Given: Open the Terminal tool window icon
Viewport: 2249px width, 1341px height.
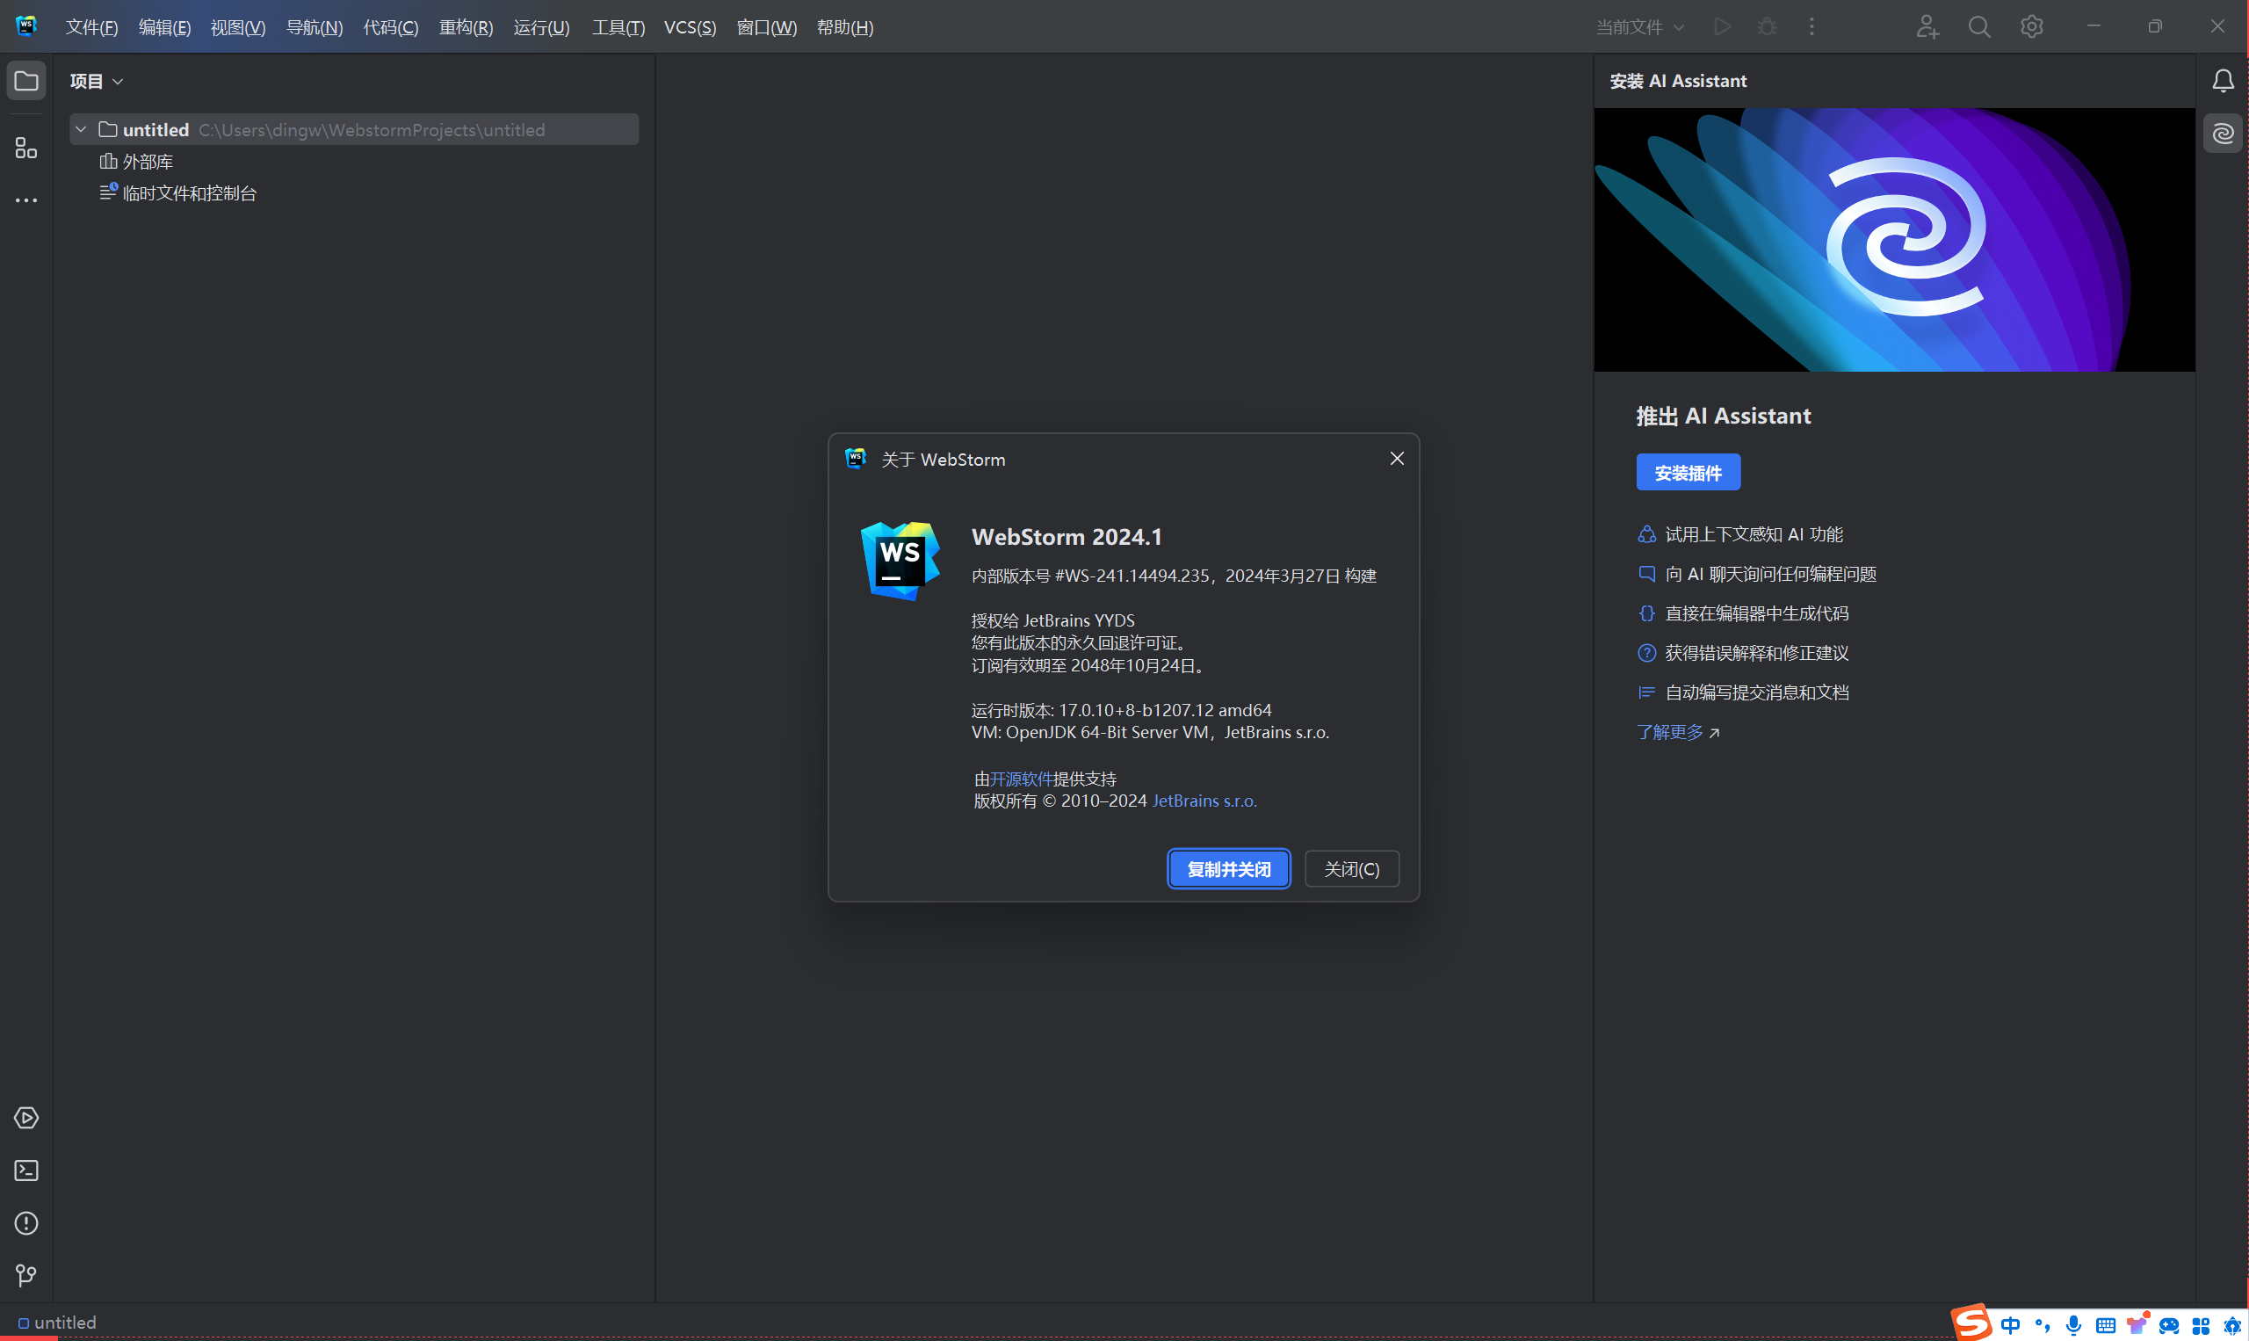Looking at the screenshot, I should coord(26,1171).
